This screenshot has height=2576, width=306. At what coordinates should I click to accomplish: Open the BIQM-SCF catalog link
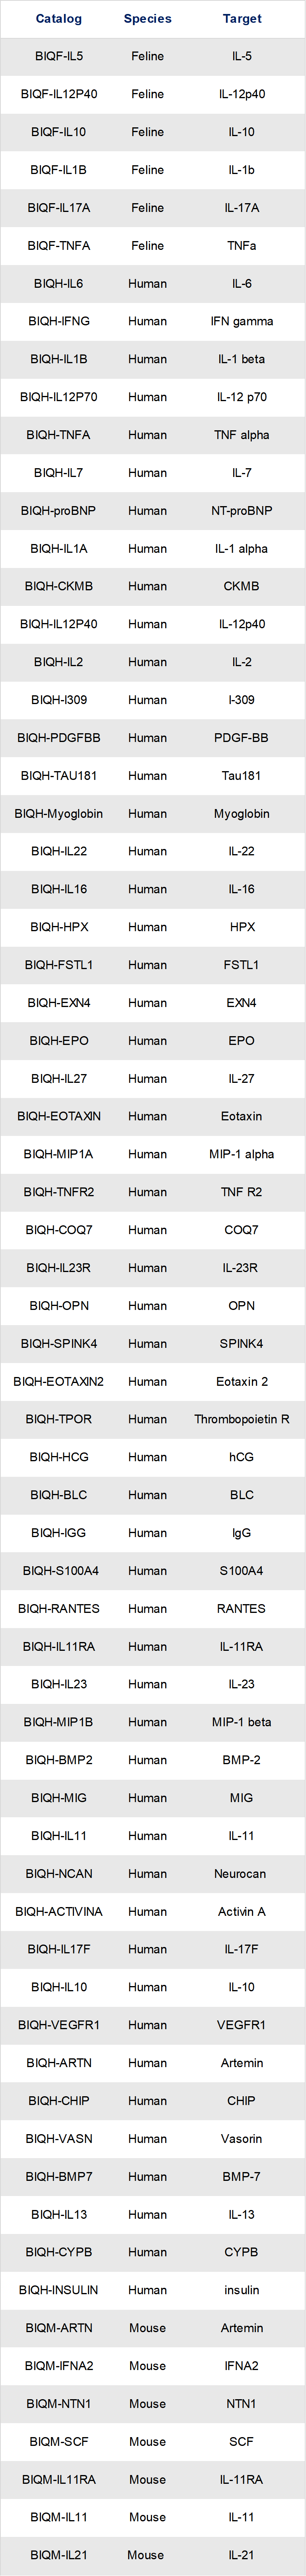click(x=59, y=2441)
